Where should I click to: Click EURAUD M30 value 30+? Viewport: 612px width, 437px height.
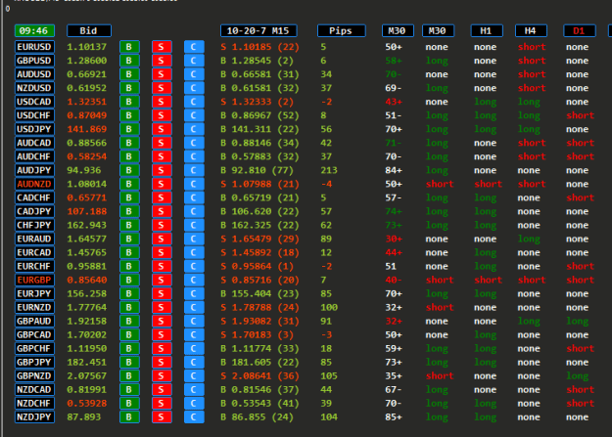(x=394, y=239)
